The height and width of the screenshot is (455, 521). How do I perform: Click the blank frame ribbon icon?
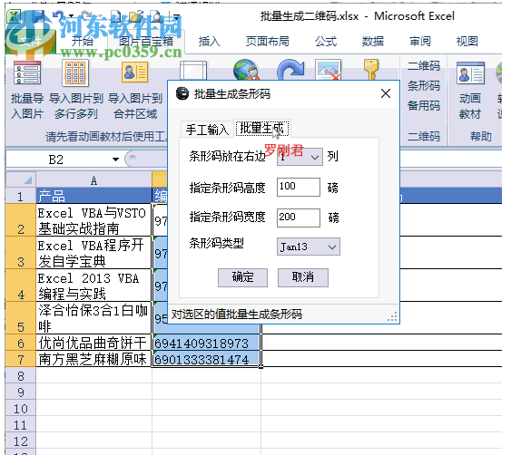point(193,71)
